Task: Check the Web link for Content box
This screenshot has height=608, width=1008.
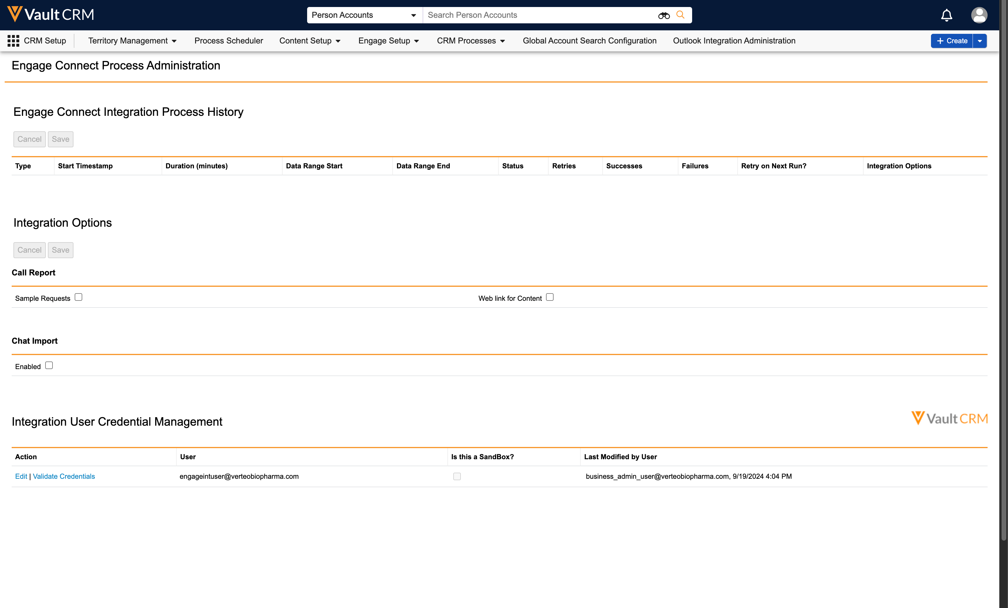Action: [549, 297]
